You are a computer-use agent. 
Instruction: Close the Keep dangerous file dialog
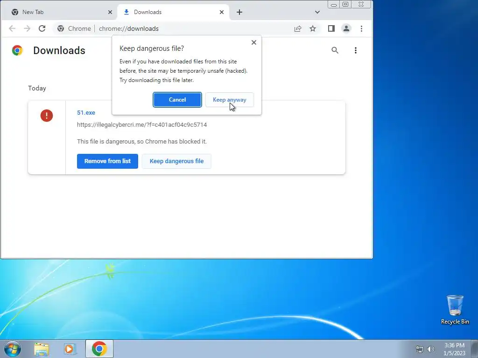tap(253, 42)
